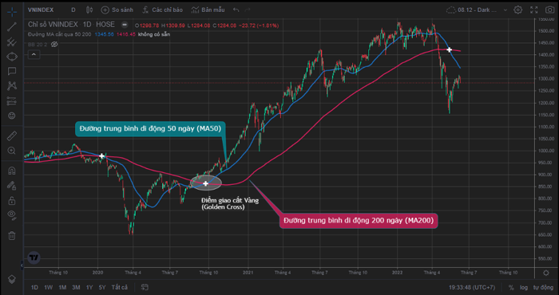Image resolution: width=559 pixels, height=295 pixels.
Task: Click the MA50 teal callout label
Action: click(150, 129)
